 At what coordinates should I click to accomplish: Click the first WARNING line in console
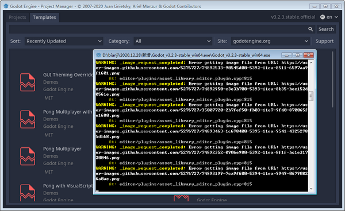(202, 62)
